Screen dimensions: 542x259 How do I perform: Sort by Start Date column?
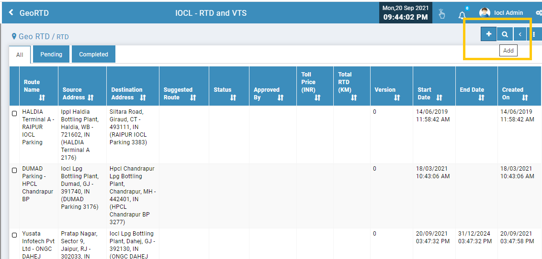click(439, 97)
